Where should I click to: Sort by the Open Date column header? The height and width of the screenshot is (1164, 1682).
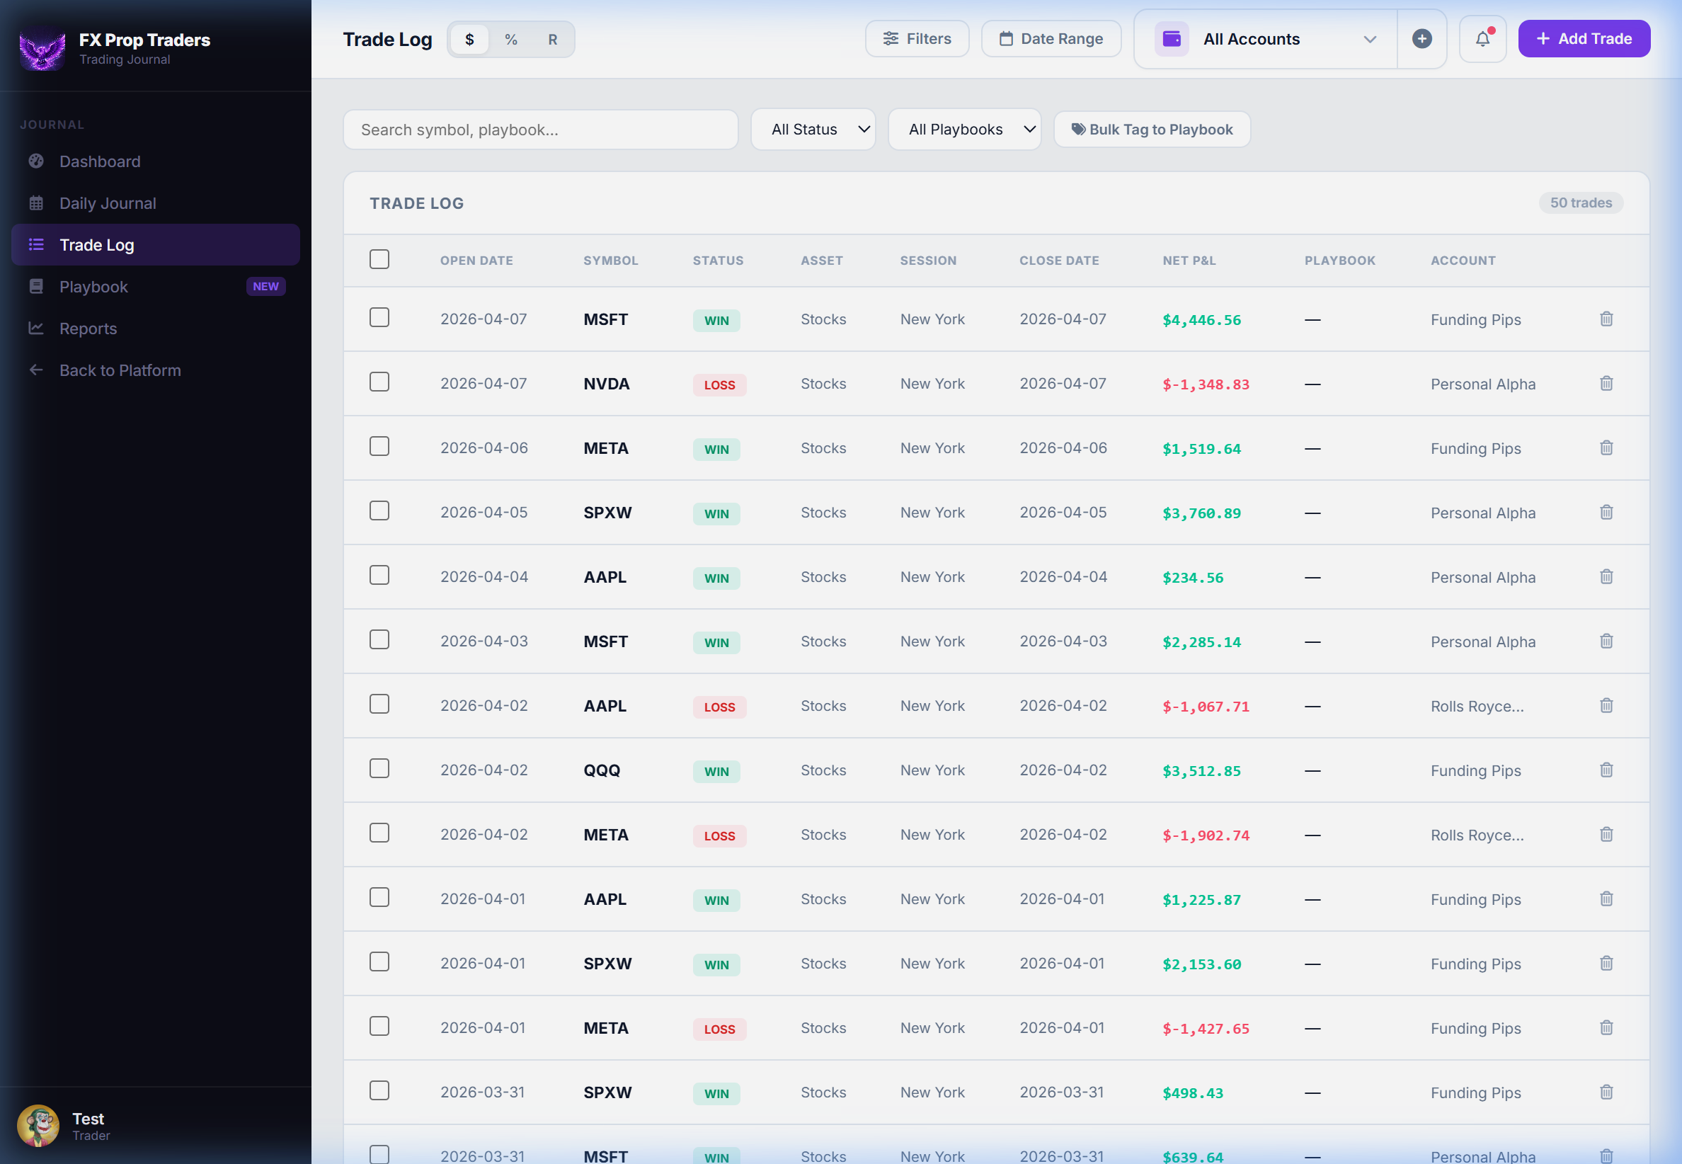tap(476, 261)
